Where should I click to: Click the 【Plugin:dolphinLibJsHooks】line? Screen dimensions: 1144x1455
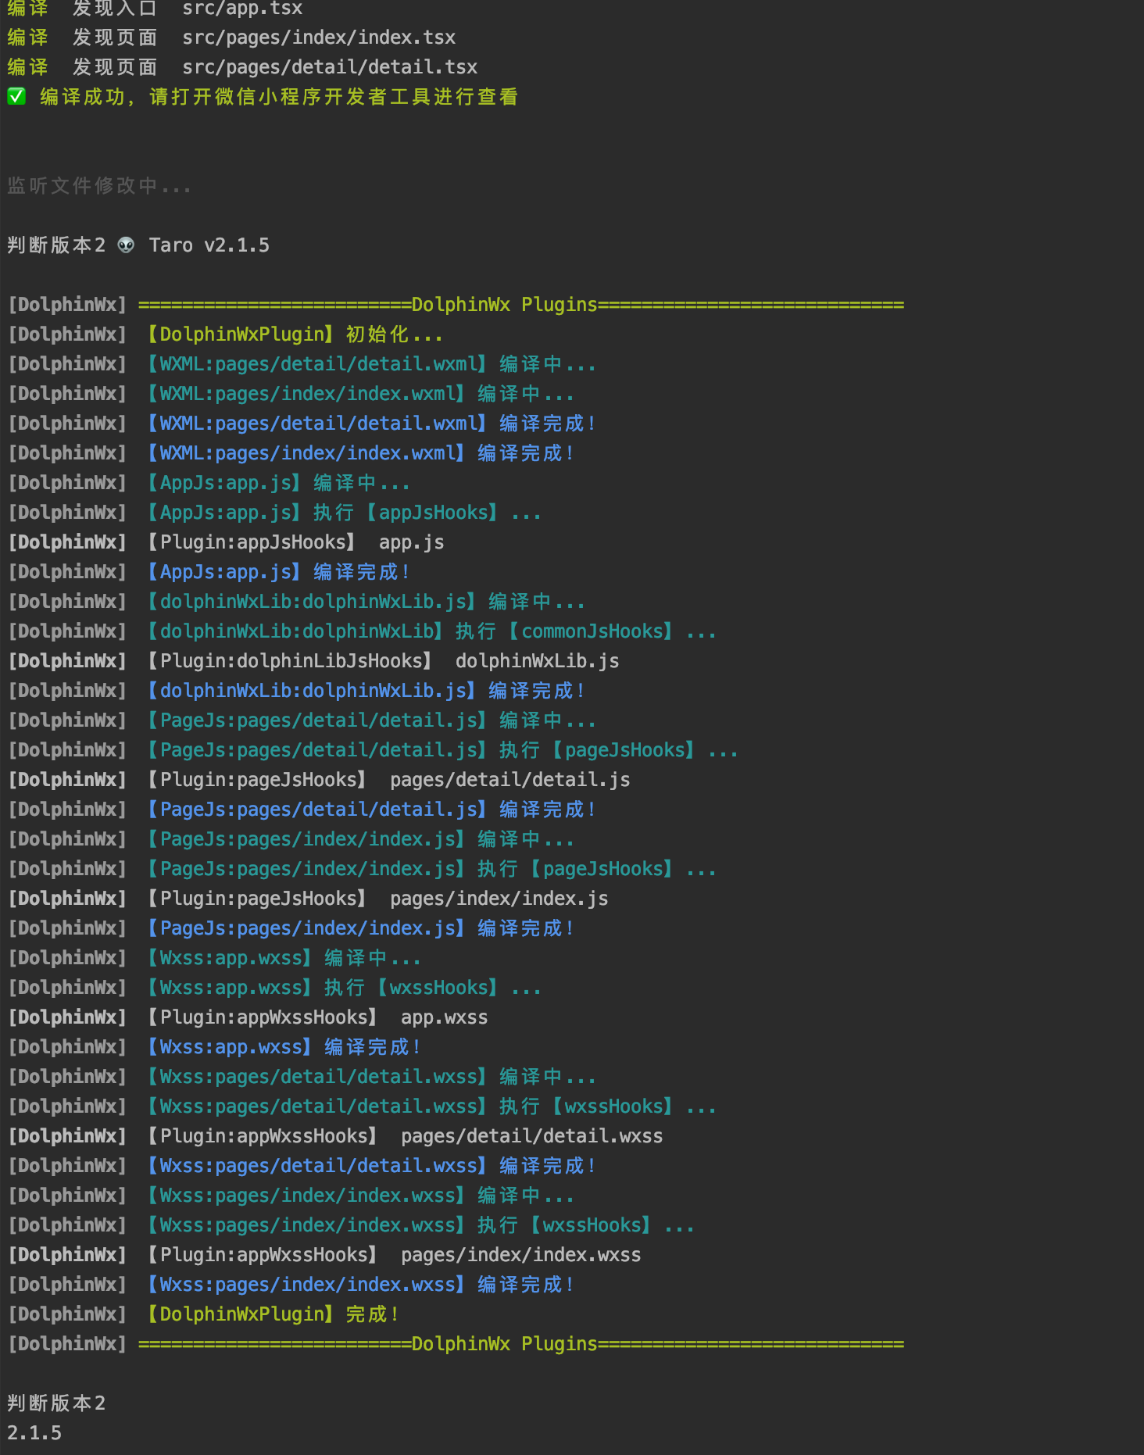[x=313, y=661]
